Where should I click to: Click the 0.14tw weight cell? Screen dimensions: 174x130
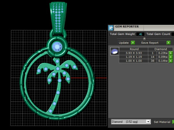pos(163,61)
